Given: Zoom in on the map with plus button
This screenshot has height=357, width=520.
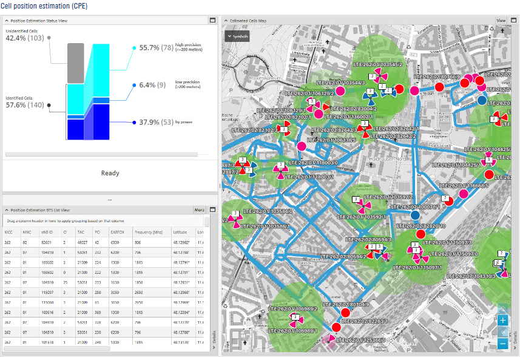Looking at the screenshot, I should (x=502, y=320).
